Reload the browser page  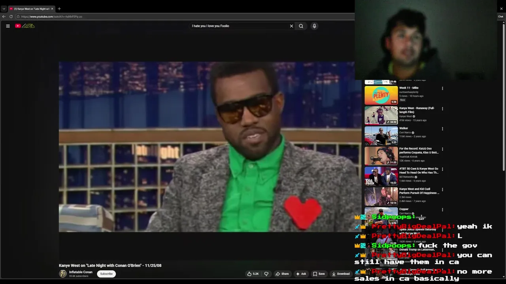coord(11,17)
